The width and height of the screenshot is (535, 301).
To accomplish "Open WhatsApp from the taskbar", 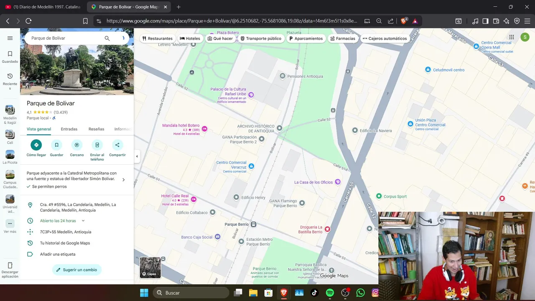I will tap(360, 293).
